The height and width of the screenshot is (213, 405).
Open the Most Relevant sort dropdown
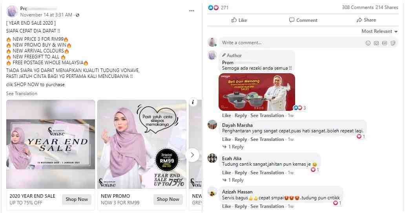tap(379, 31)
